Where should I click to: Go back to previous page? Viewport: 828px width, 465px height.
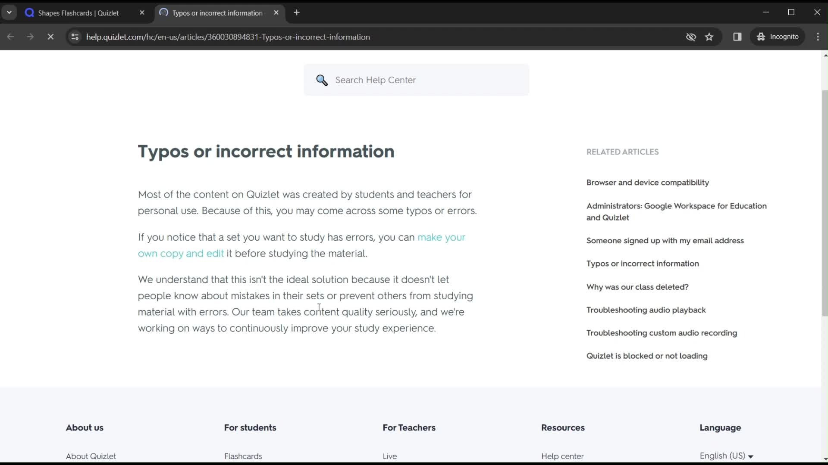point(10,37)
